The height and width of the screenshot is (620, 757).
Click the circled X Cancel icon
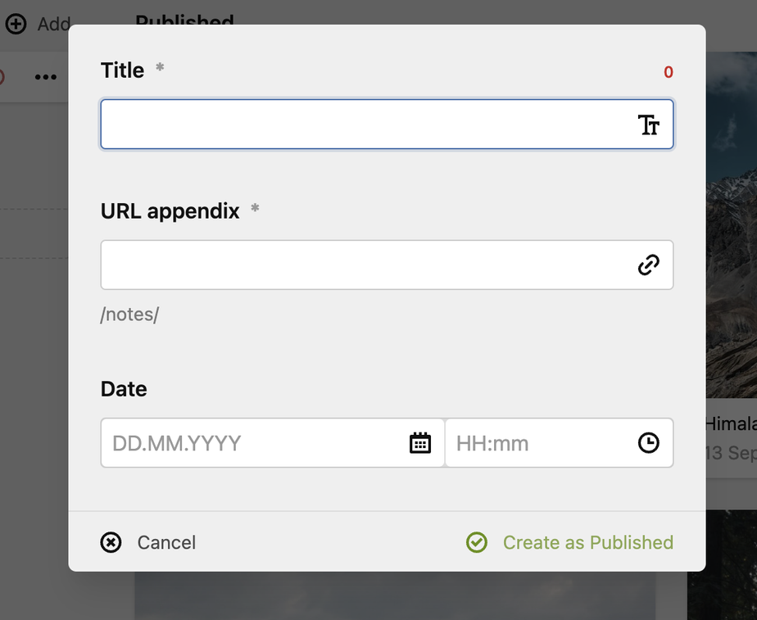[111, 542]
